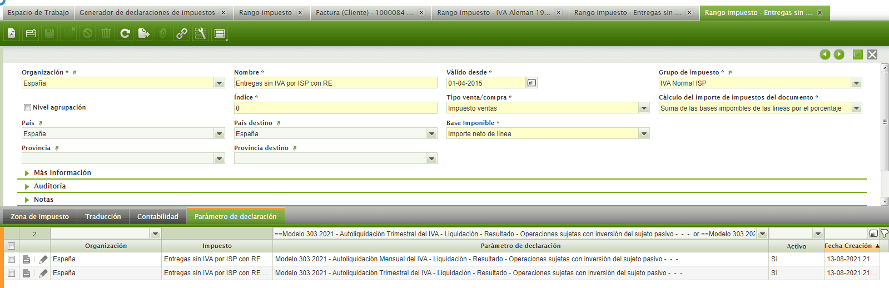Image resolution: width=889 pixels, height=288 pixels.
Task: Export data with the document arrow icon
Action: pos(144,34)
